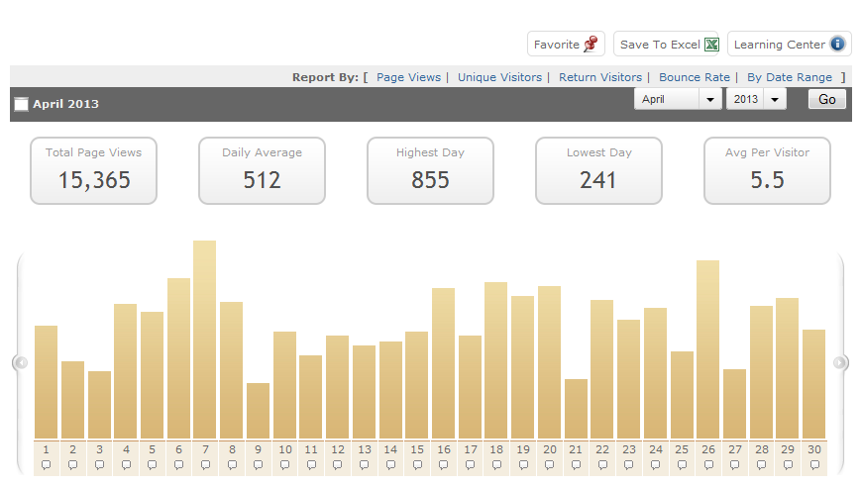Open comment bubble for day 7
Viewport: 861px width, 487px height.
click(x=205, y=465)
